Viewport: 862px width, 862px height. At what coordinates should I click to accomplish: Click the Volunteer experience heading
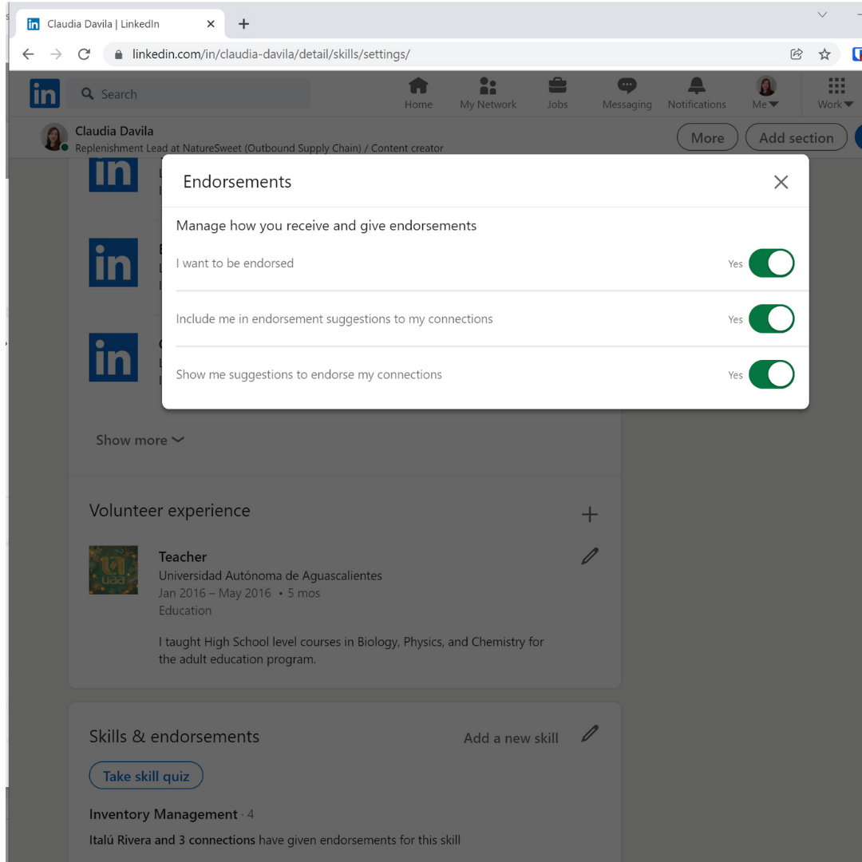pos(169,511)
